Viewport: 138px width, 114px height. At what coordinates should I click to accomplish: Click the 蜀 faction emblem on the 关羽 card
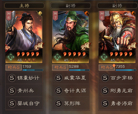58,57
